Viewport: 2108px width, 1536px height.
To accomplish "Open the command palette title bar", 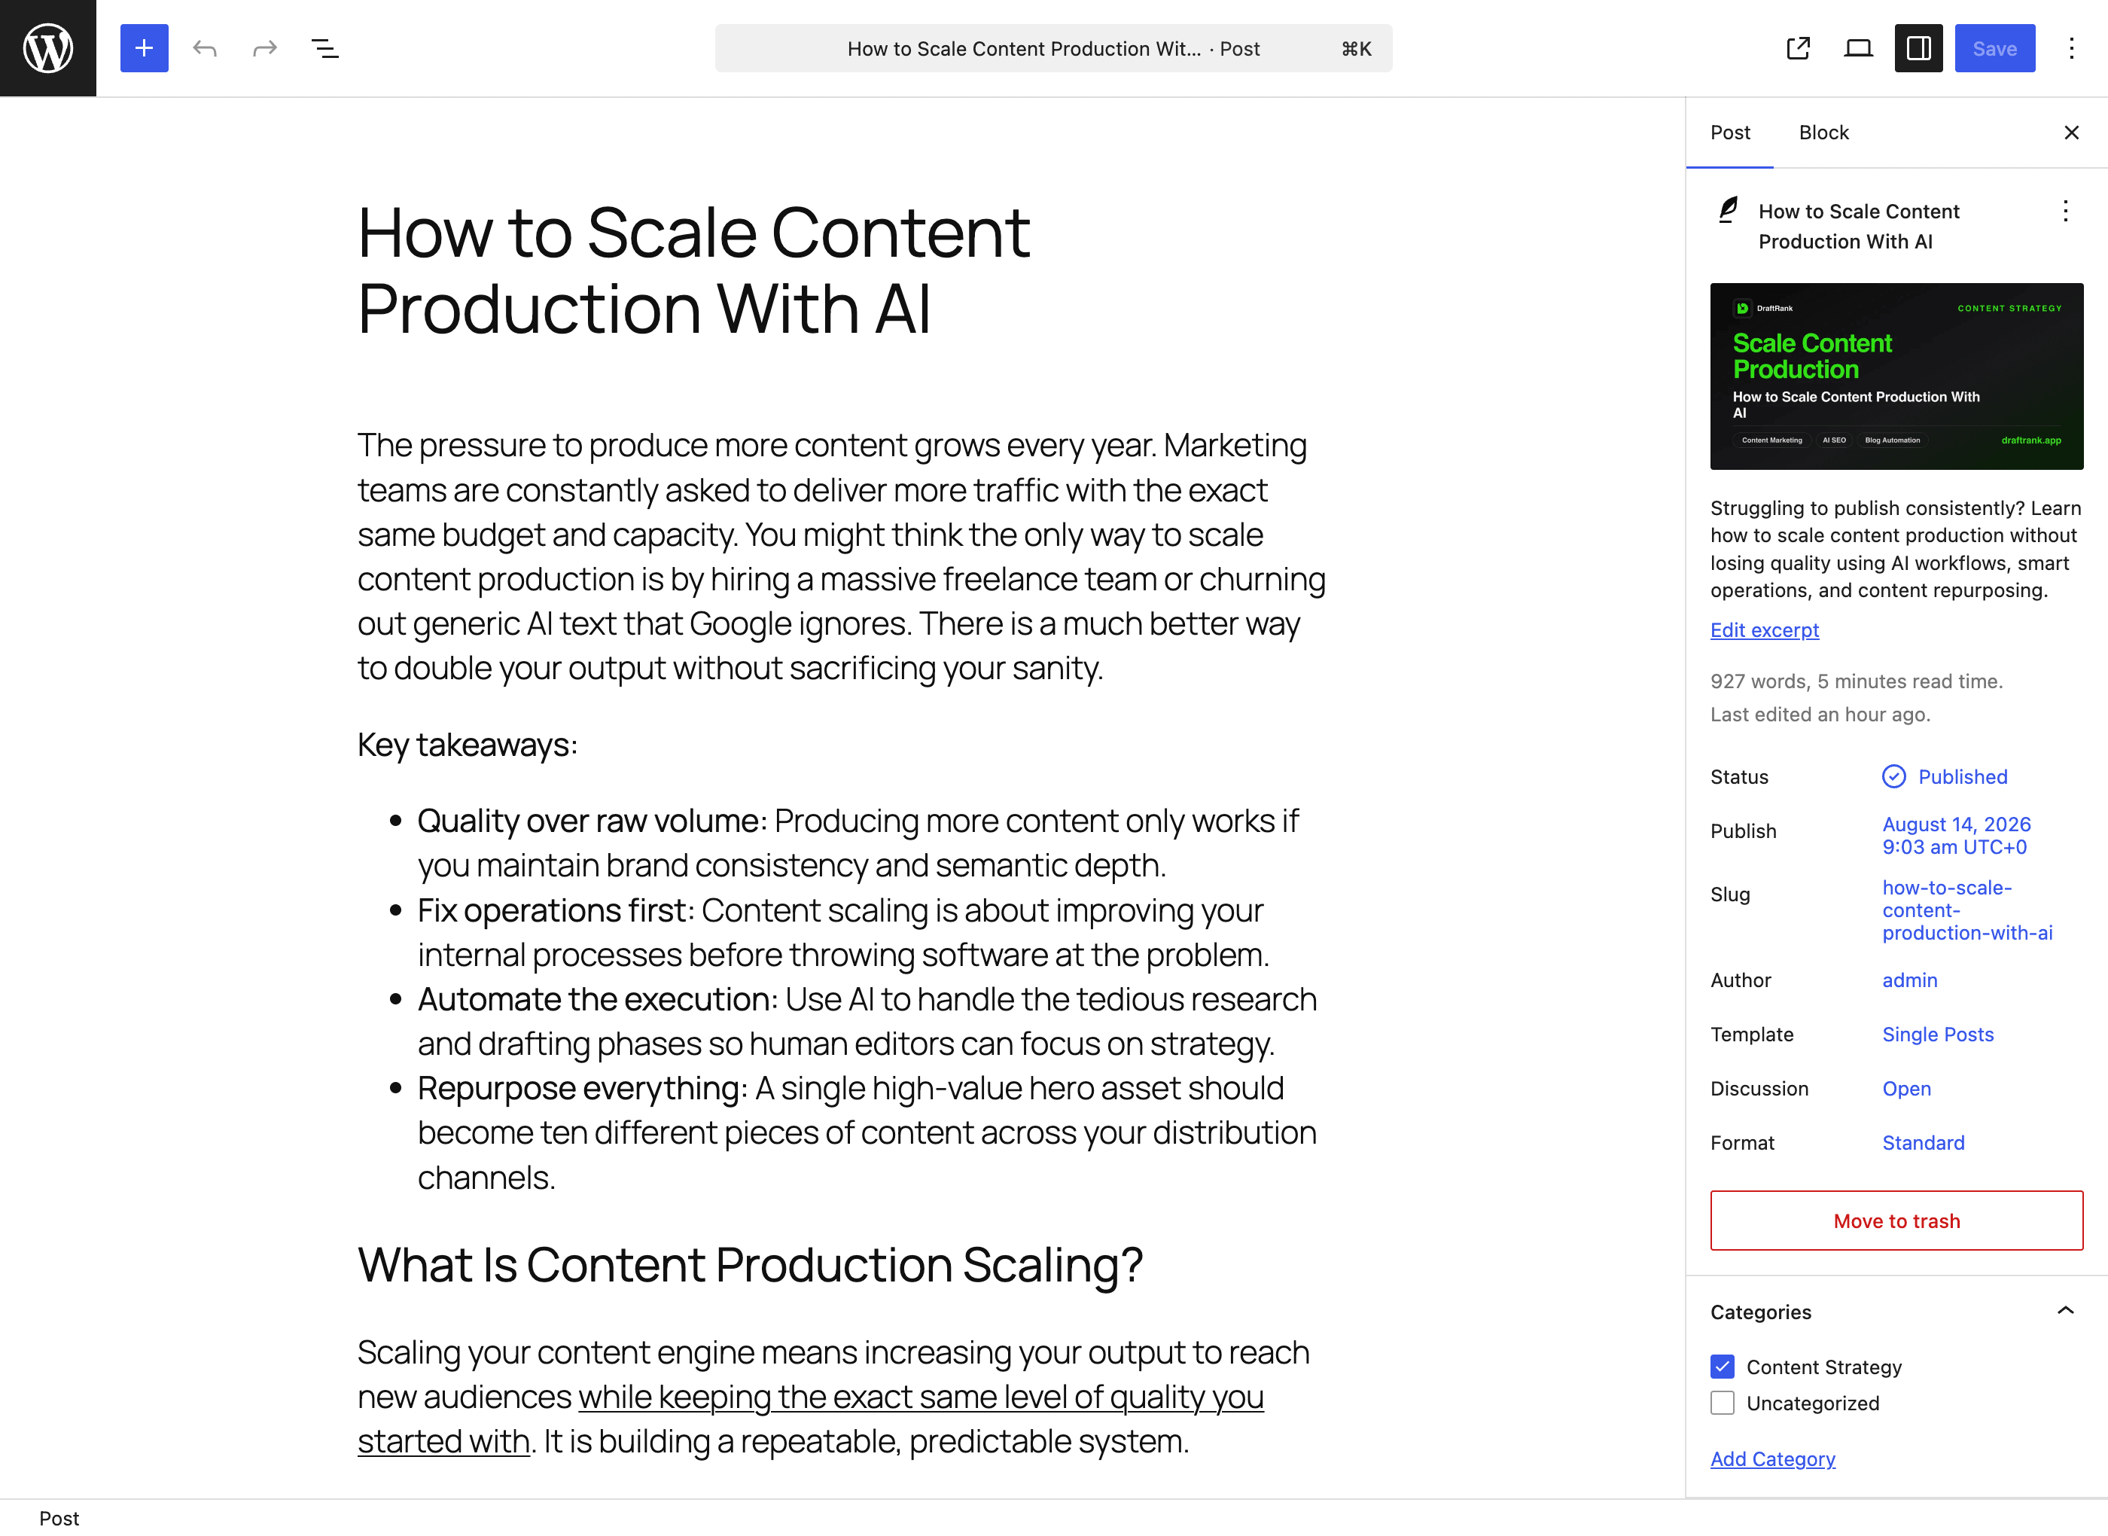I will pyautogui.click(x=1053, y=48).
